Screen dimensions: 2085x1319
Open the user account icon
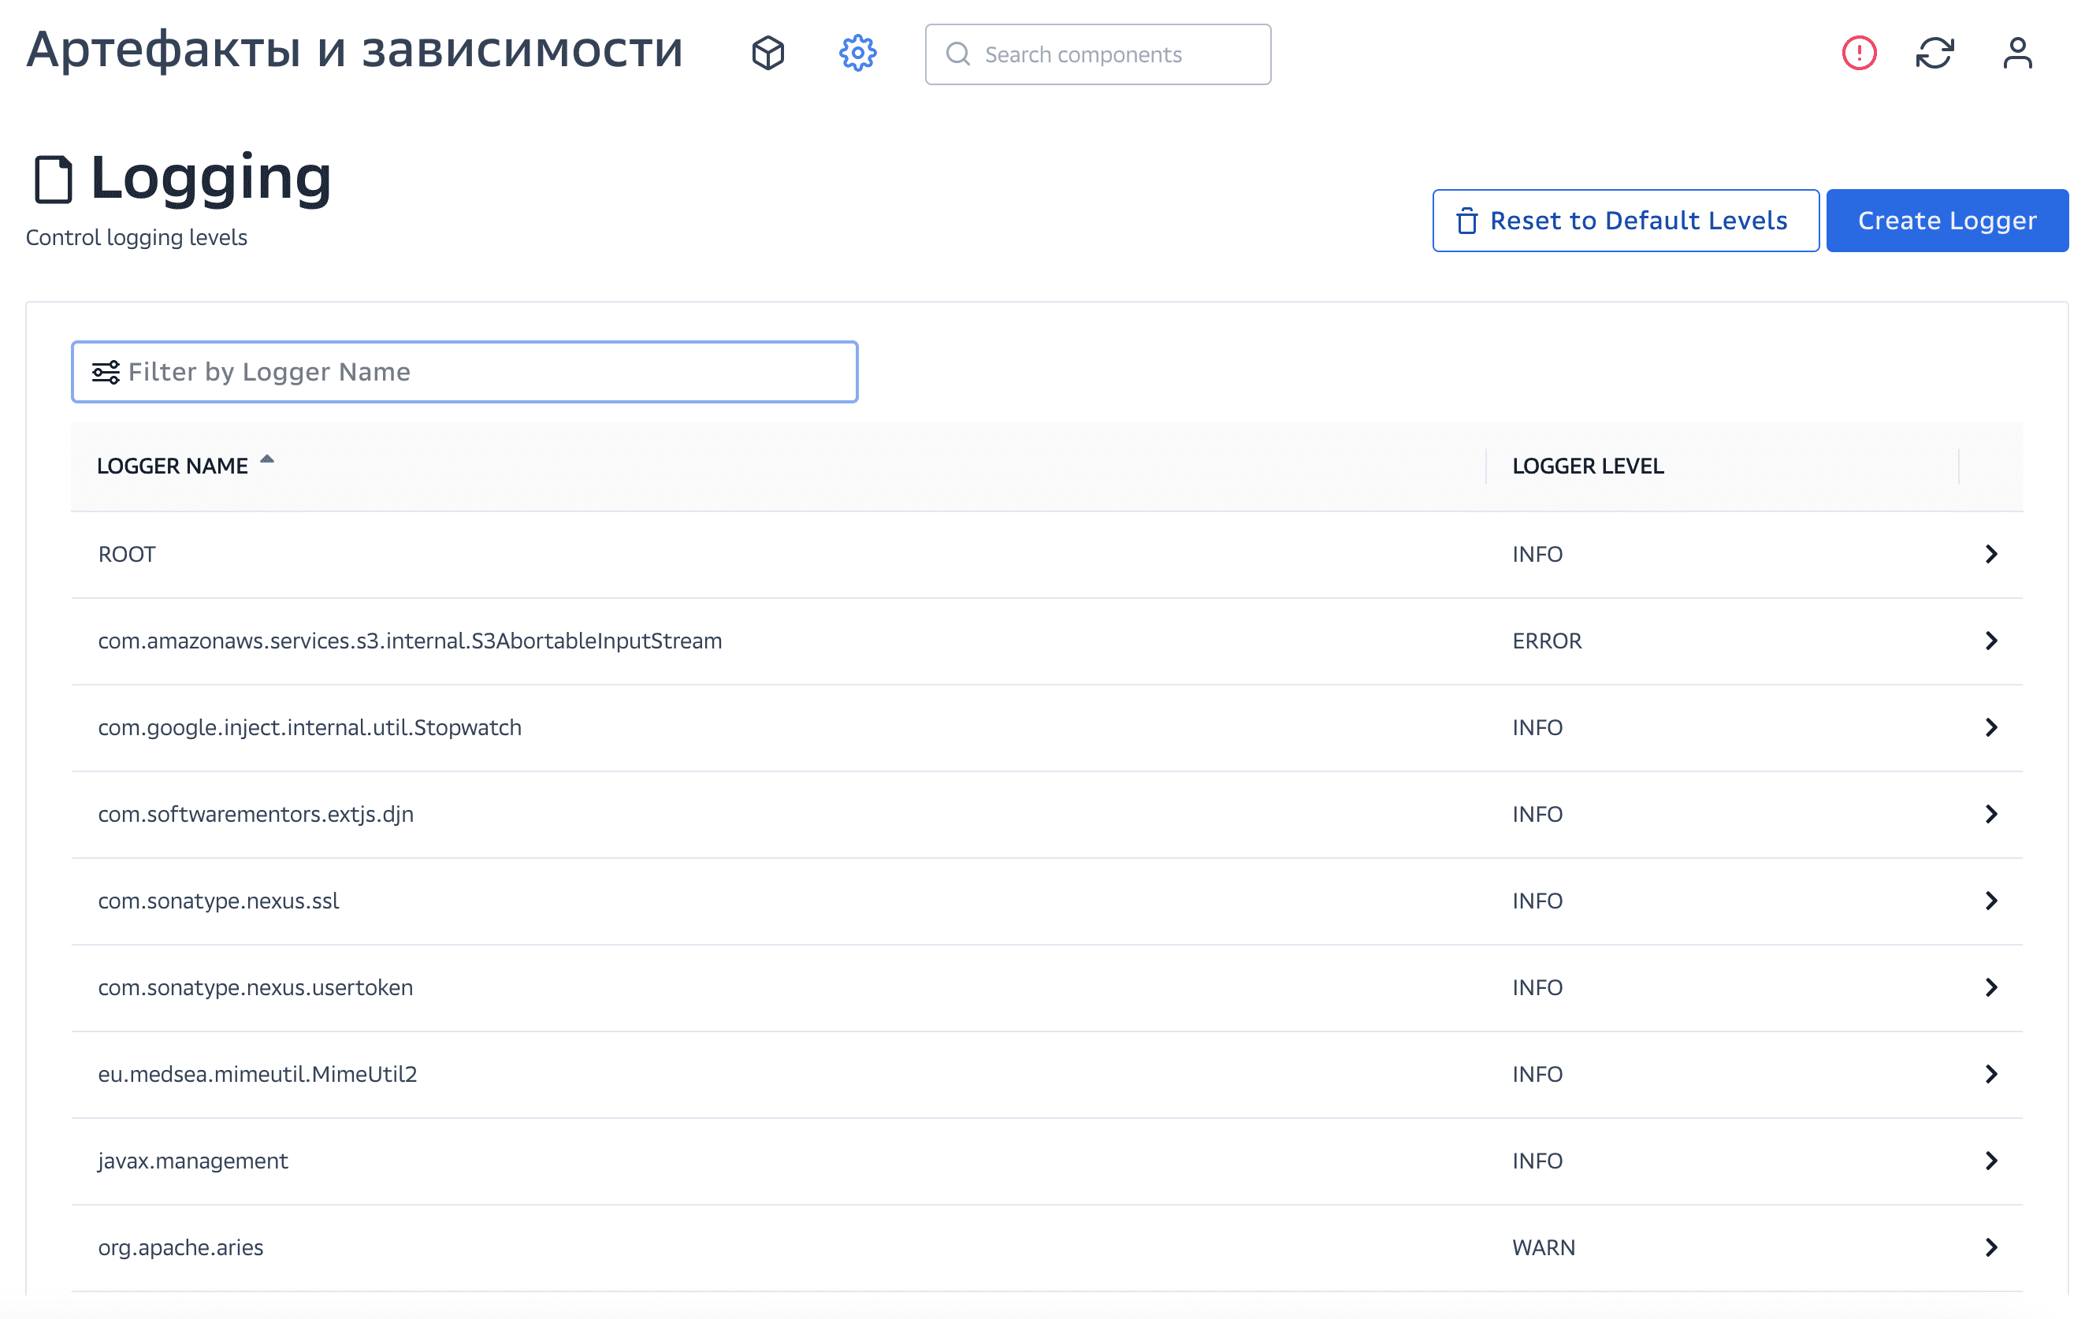(x=2016, y=54)
